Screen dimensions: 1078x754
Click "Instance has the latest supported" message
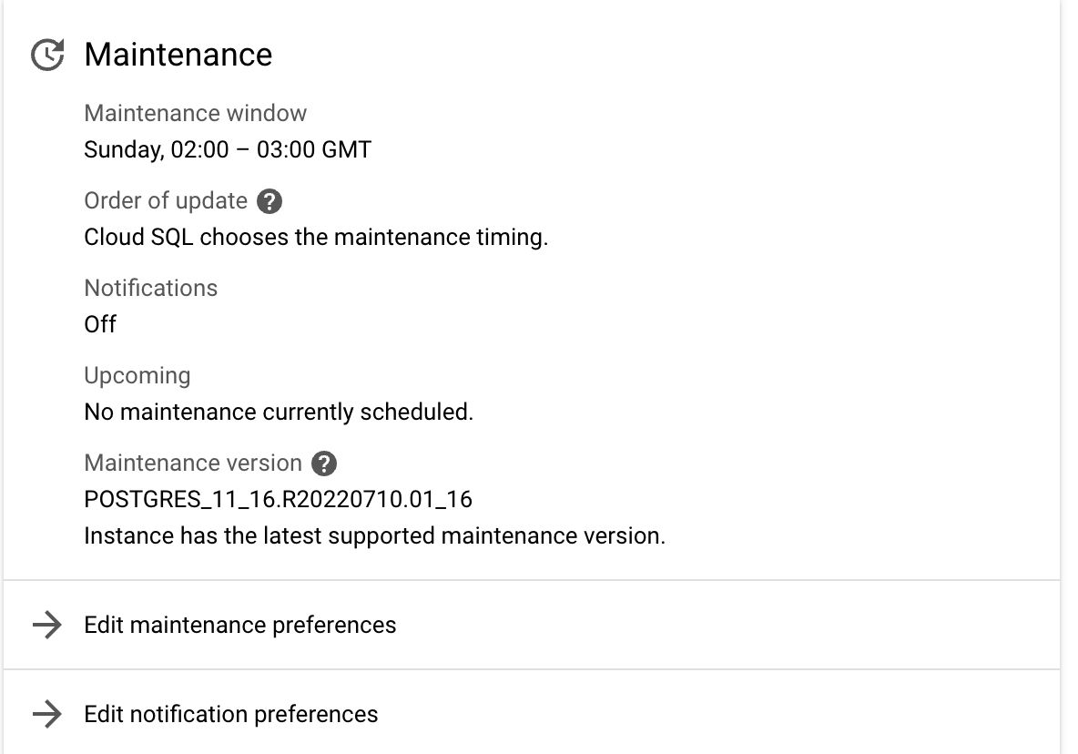pyautogui.click(x=374, y=535)
